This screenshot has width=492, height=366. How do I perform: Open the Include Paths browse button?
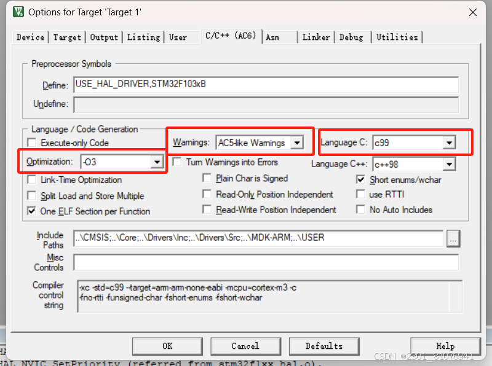tap(453, 239)
